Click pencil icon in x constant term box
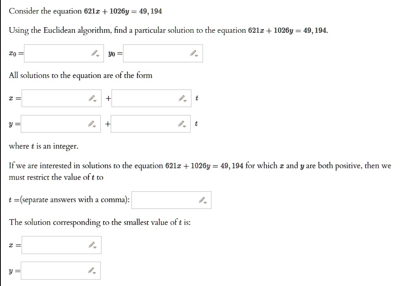410x286 pixels. 92,98
